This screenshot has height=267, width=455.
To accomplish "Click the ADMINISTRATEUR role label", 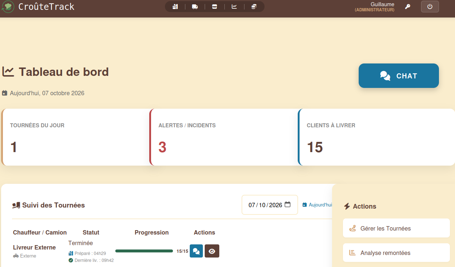I will [x=375, y=10].
